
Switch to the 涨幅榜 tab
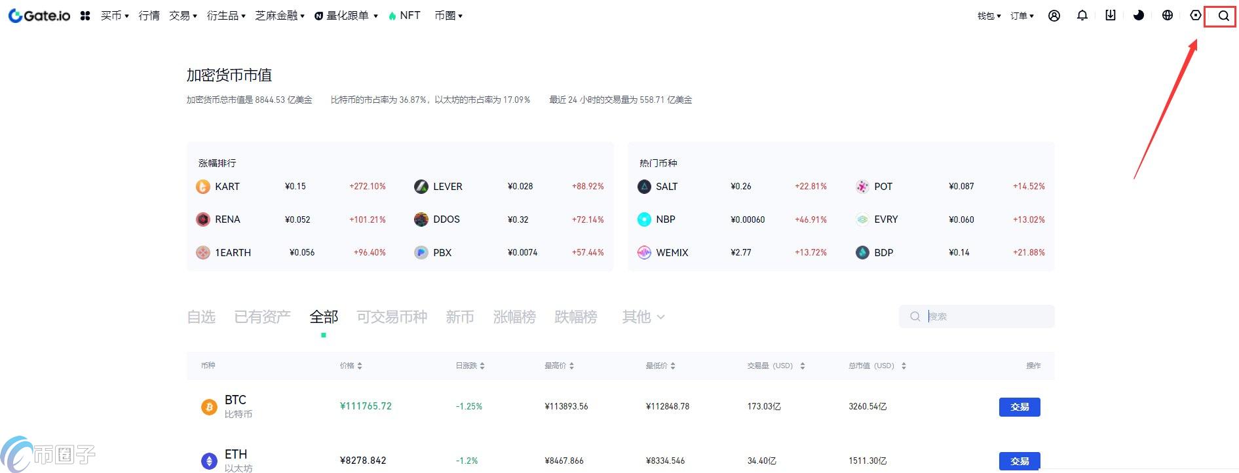tap(514, 317)
